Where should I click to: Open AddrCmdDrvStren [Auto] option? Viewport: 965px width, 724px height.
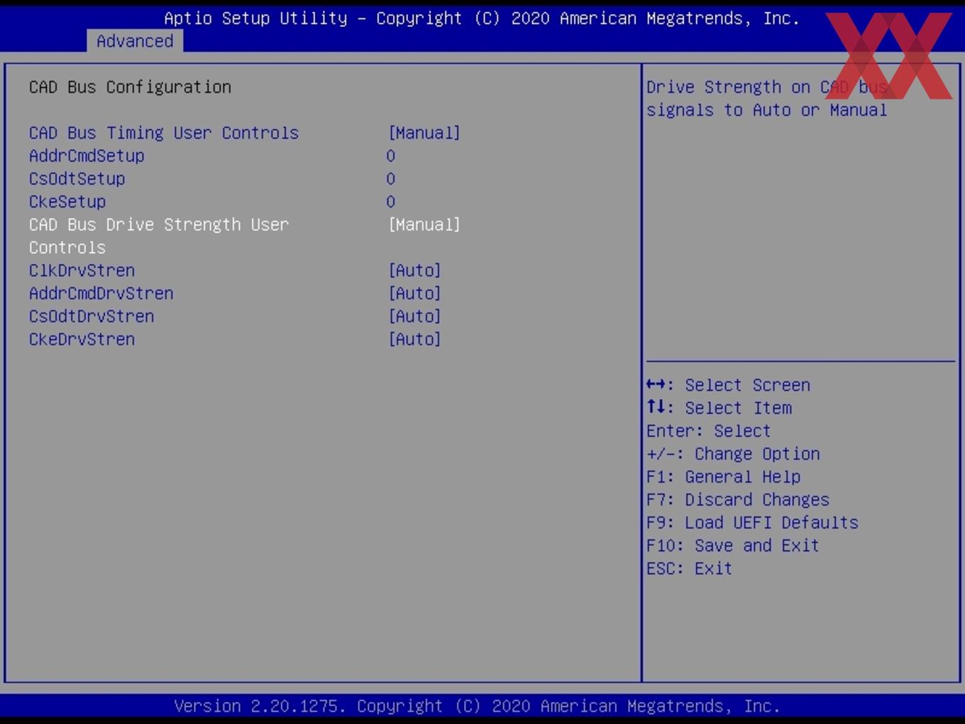tap(414, 293)
